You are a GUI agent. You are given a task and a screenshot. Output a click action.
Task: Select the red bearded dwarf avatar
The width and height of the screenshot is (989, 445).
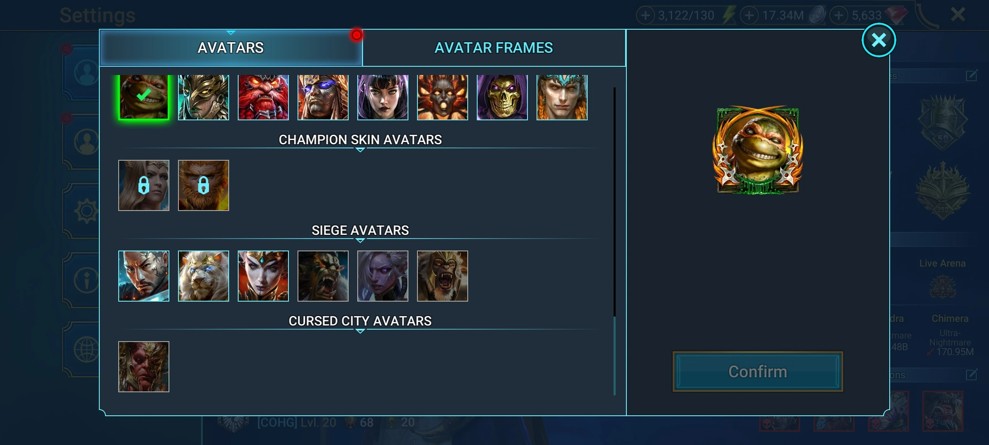coord(263,97)
